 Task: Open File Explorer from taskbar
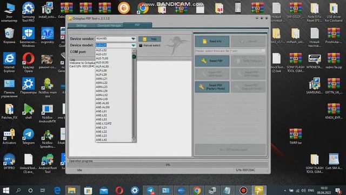point(72,190)
